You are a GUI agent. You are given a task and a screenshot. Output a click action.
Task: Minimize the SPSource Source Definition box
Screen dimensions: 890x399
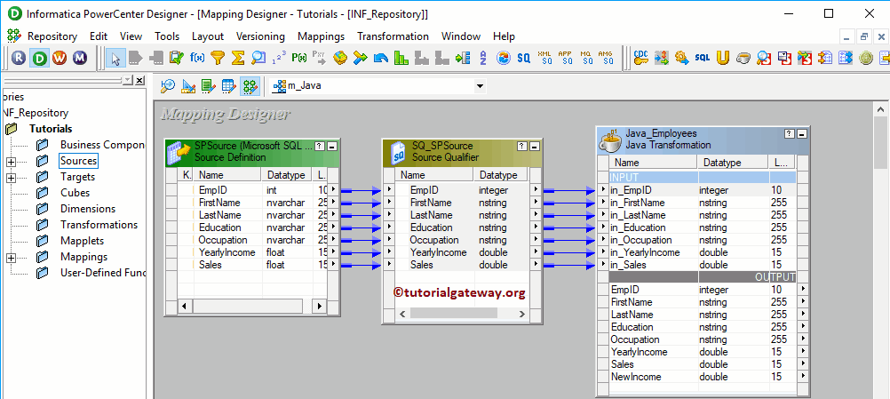coord(332,147)
